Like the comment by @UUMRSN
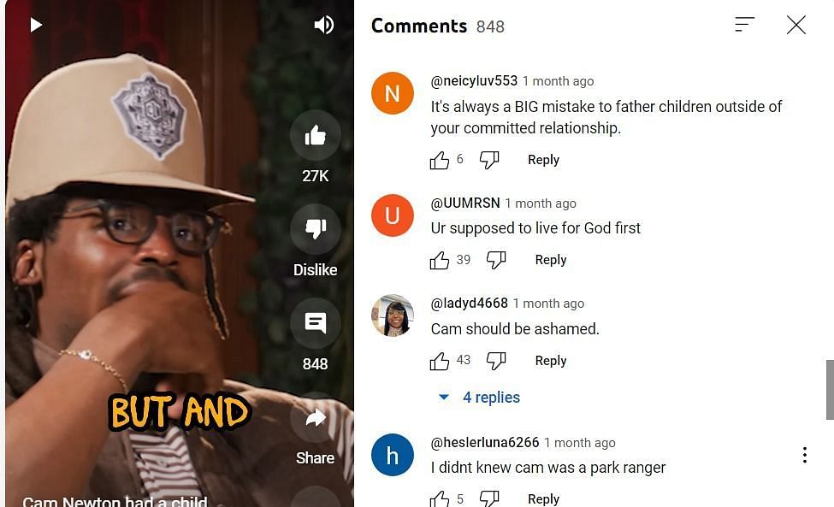 [x=440, y=260]
